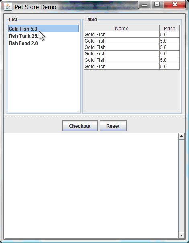The height and width of the screenshot is (243, 189).
Task: Click the Name column header
Action: [x=122, y=28]
